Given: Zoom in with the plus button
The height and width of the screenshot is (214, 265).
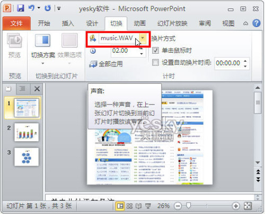Looking at the screenshot, I should (236, 206).
